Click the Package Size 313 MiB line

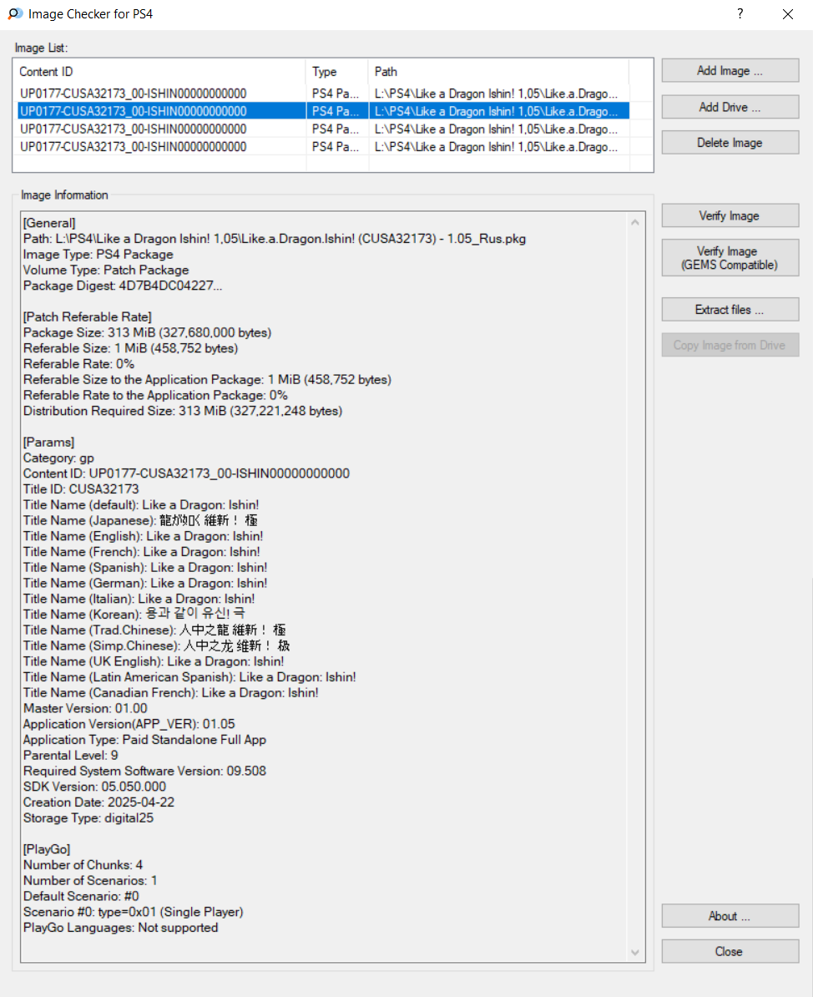pos(148,332)
